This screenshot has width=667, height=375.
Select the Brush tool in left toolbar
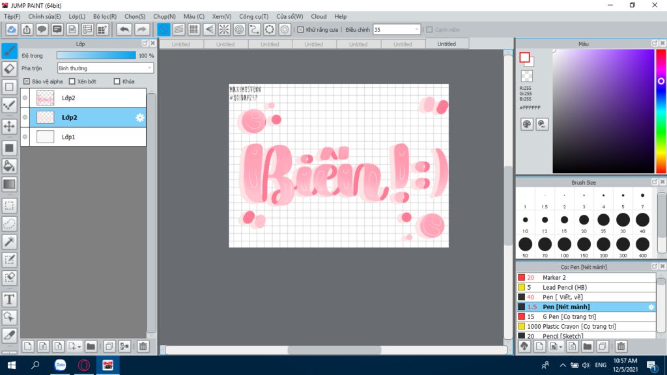point(9,51)
